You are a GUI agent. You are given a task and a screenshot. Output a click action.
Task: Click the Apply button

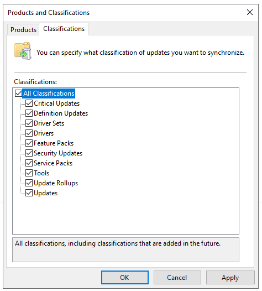coord(230,278)
